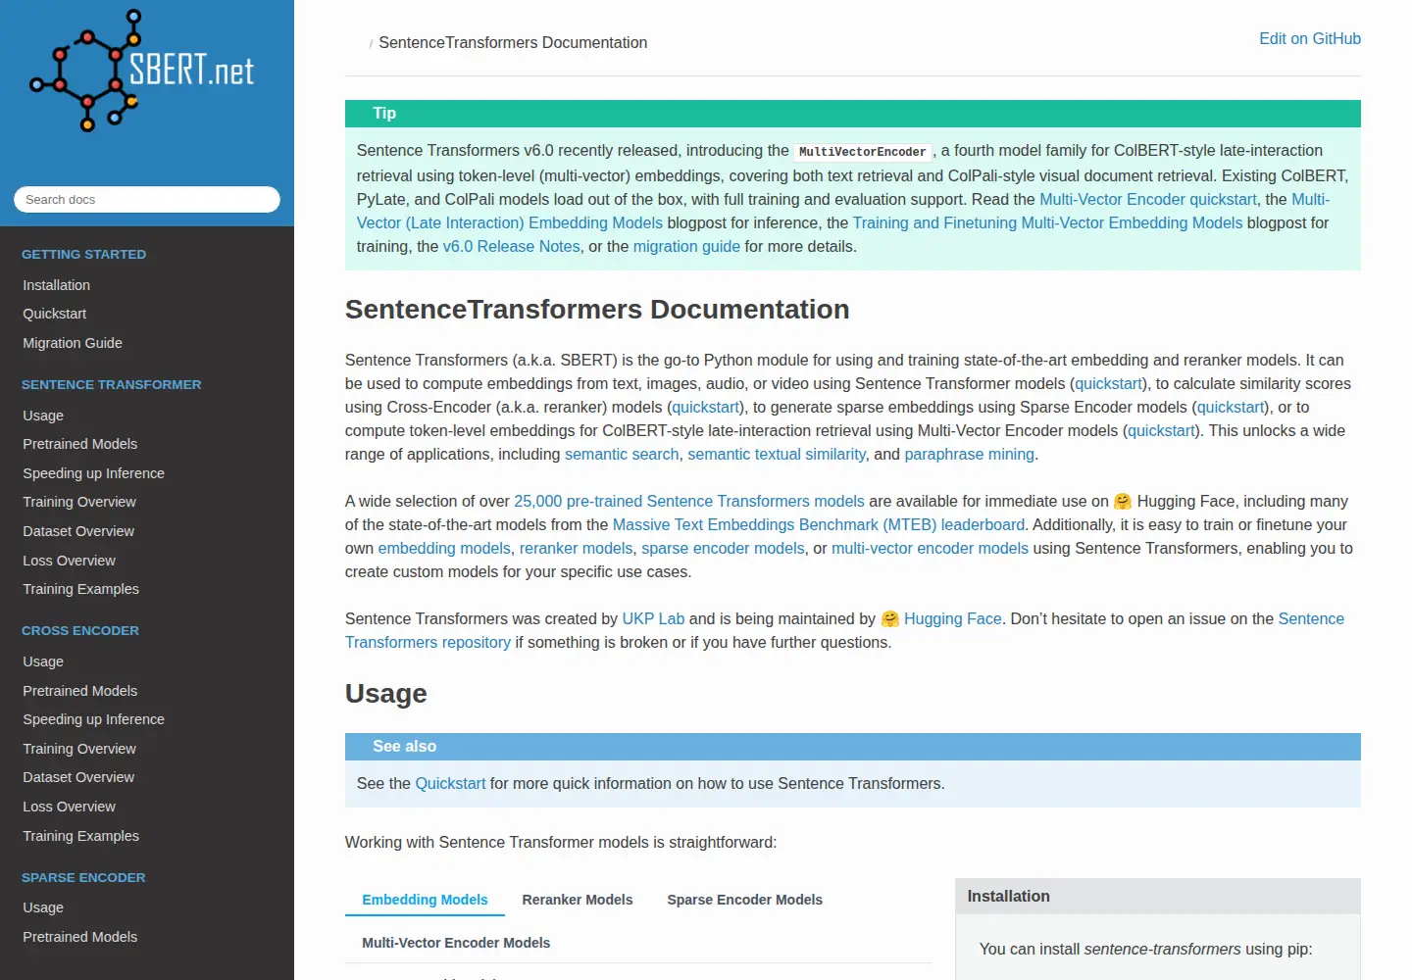Open the migration guide link in the tip
Image resolution: width=1412 pixels, height=980 pixels.
[x=686, y=246]
